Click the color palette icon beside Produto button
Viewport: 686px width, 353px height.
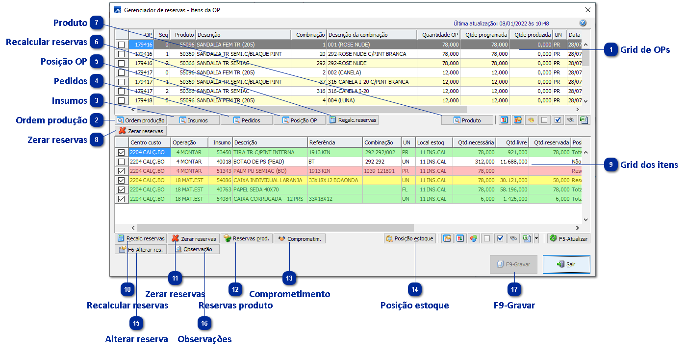click(x=531, y=120)
